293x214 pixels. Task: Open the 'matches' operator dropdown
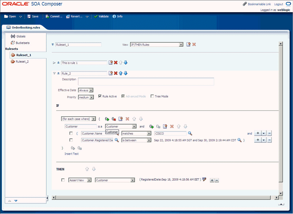(x=136, y=134)
